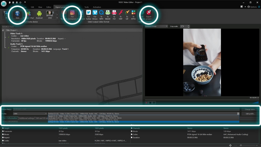Pick the For Vimeo output format
Viewport: 261px width, 147px height.
point(95,15)
